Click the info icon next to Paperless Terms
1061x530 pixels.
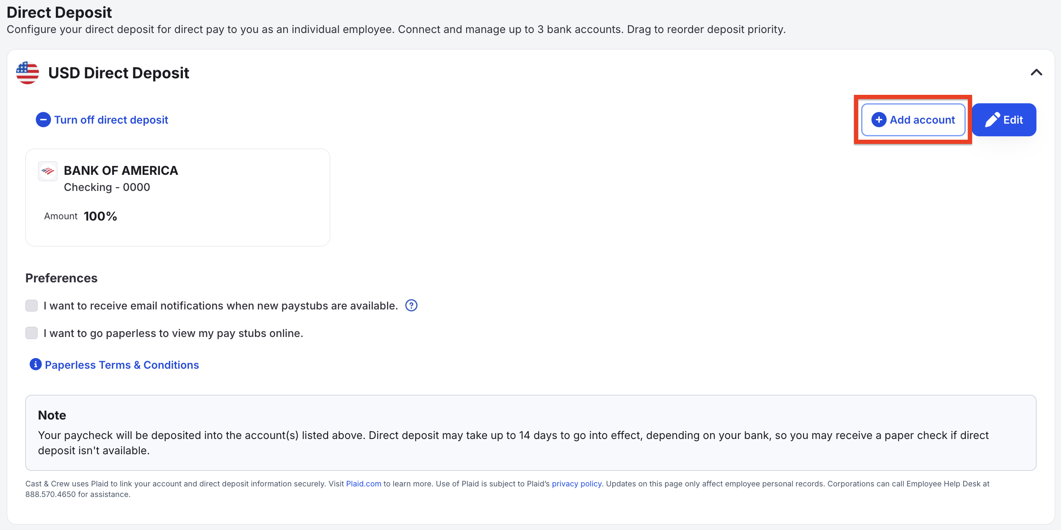click(36, 364)
